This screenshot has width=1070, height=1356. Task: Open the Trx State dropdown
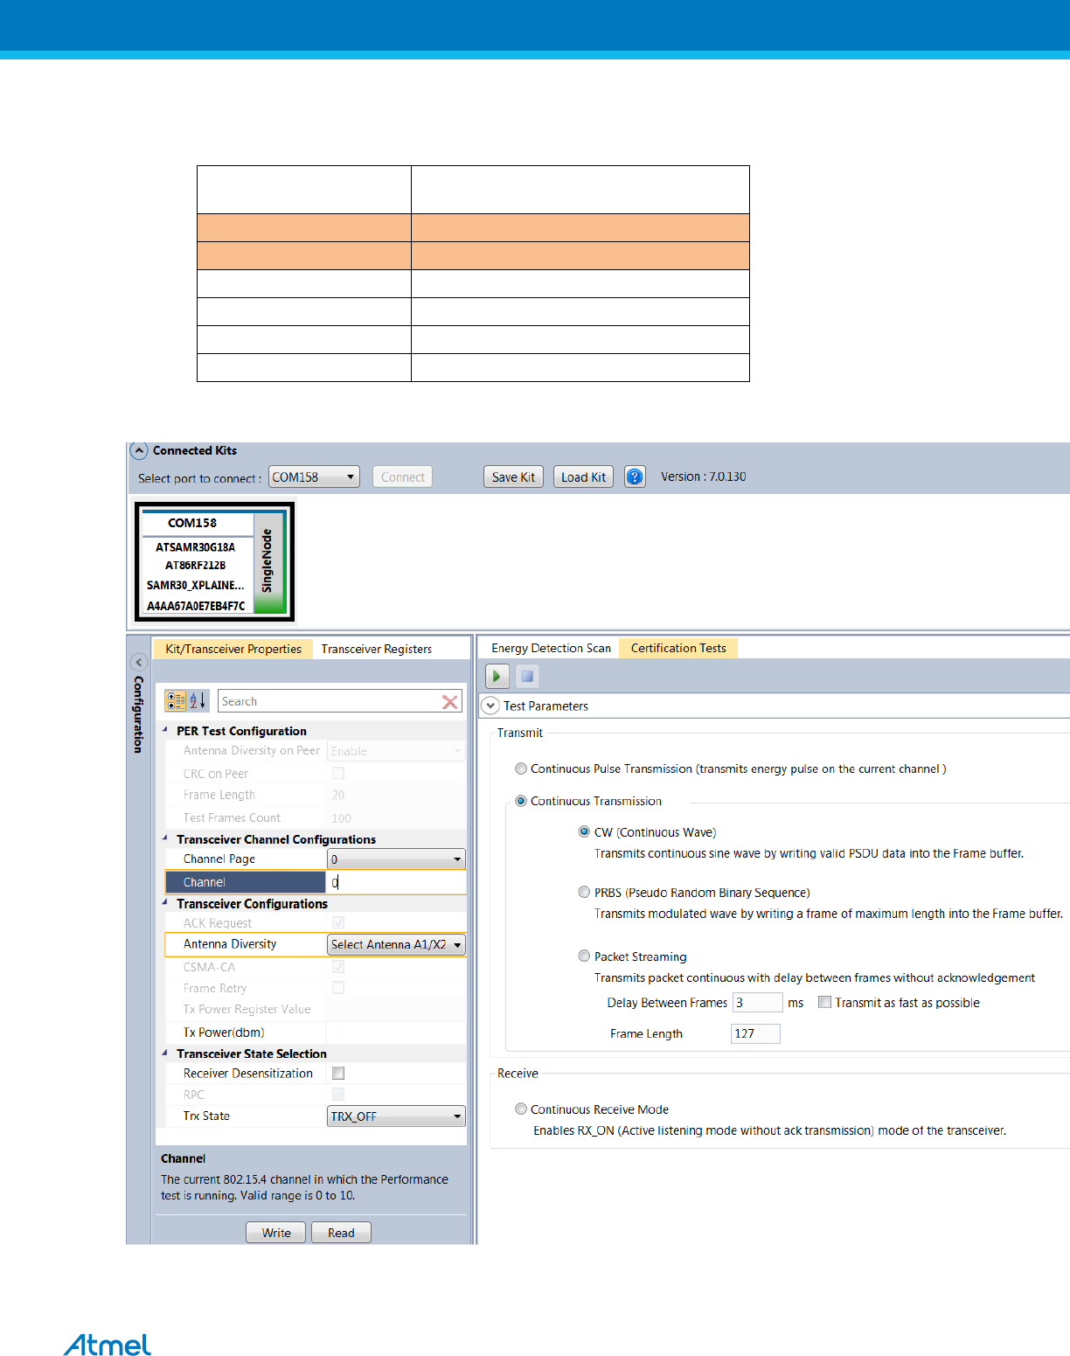pyautogui.click(x=396, y=1116)
